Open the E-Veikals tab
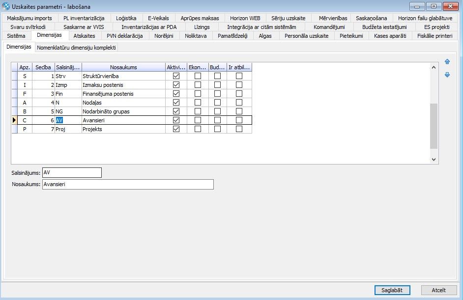 coord(158,18)
